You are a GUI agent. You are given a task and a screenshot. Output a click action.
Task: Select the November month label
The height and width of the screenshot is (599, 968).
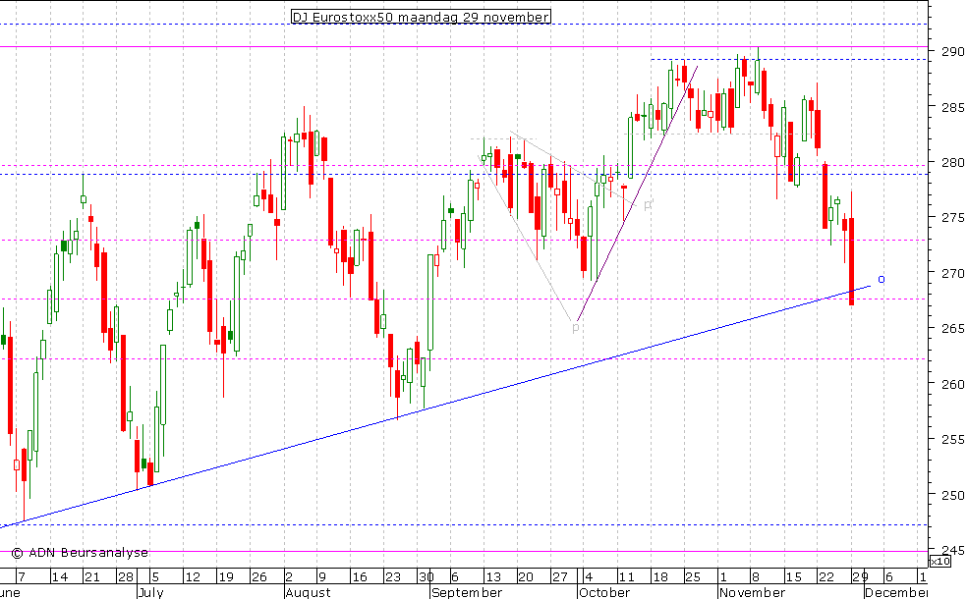click(x=752, y=592)
